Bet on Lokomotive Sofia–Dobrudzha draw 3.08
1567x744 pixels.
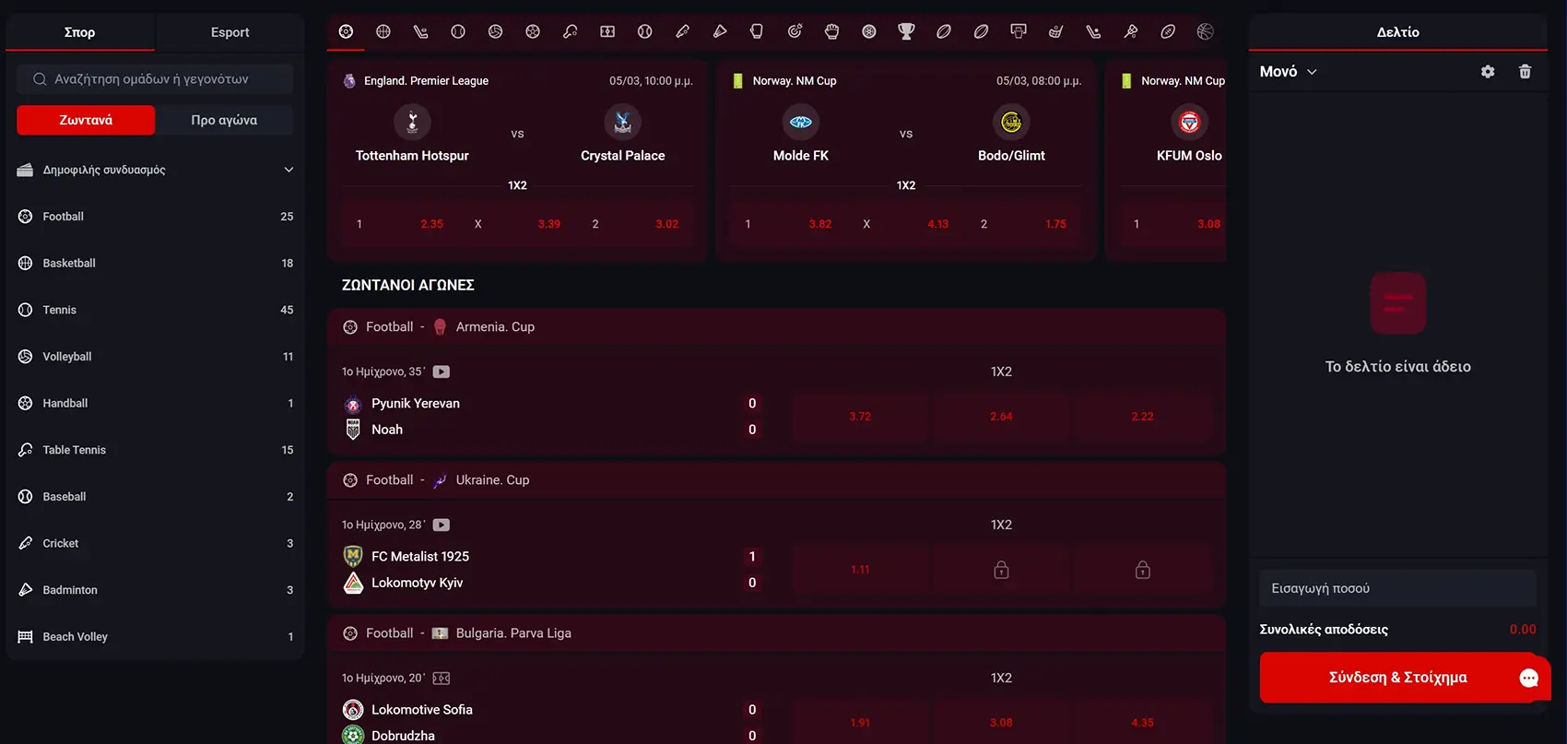[1001, 723]
